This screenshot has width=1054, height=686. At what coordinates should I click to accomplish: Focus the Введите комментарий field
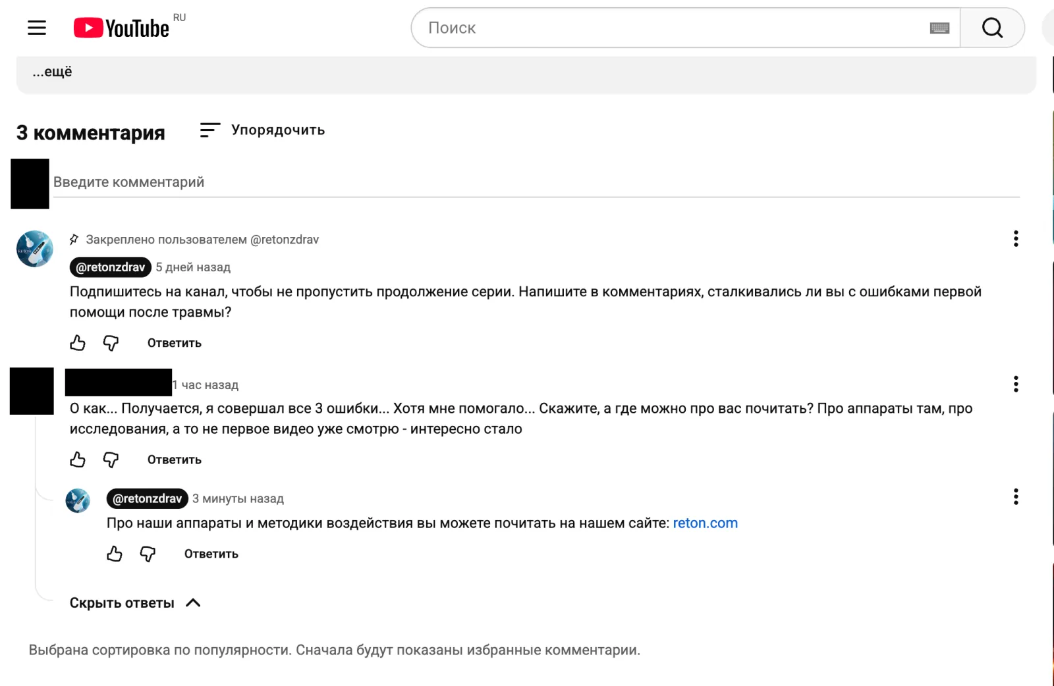coord(536,182)
